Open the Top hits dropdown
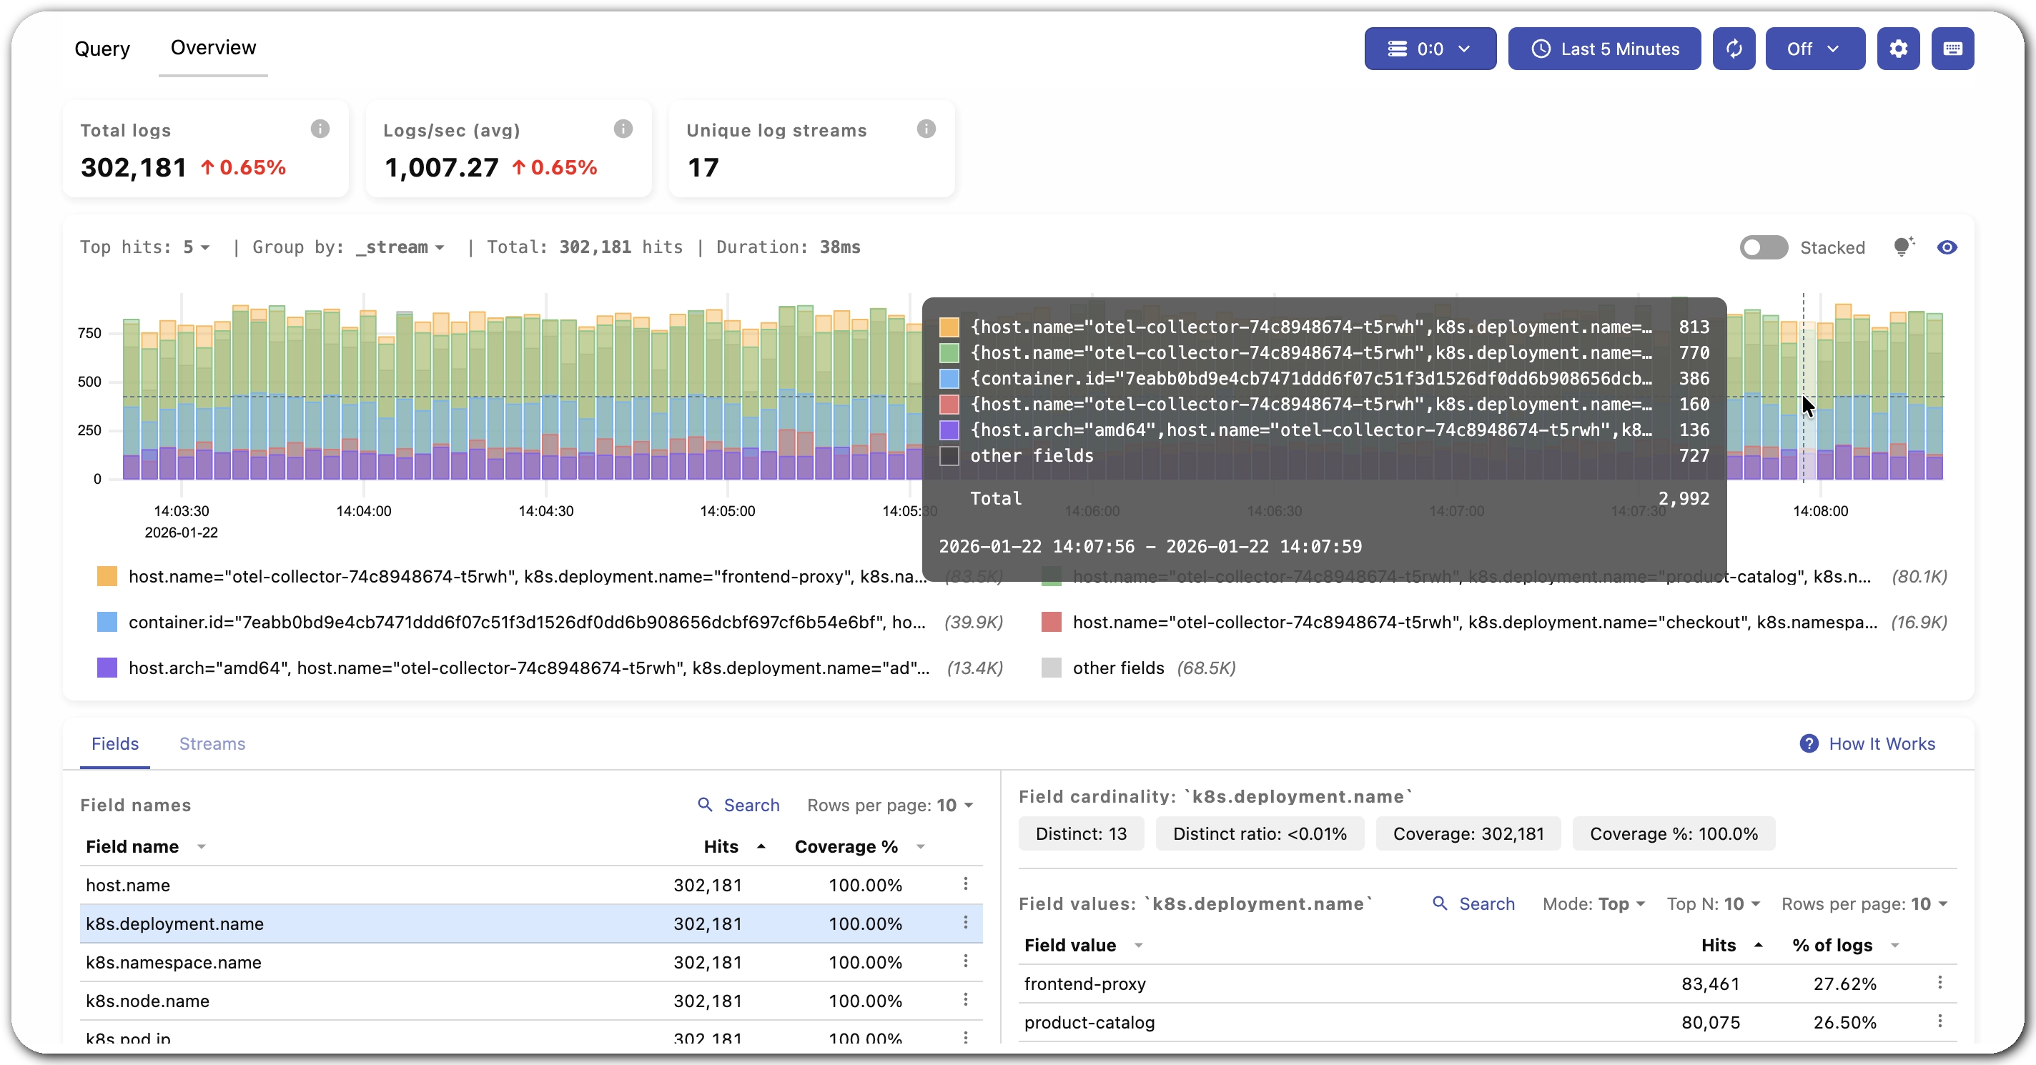 click(x=196, y=247)
